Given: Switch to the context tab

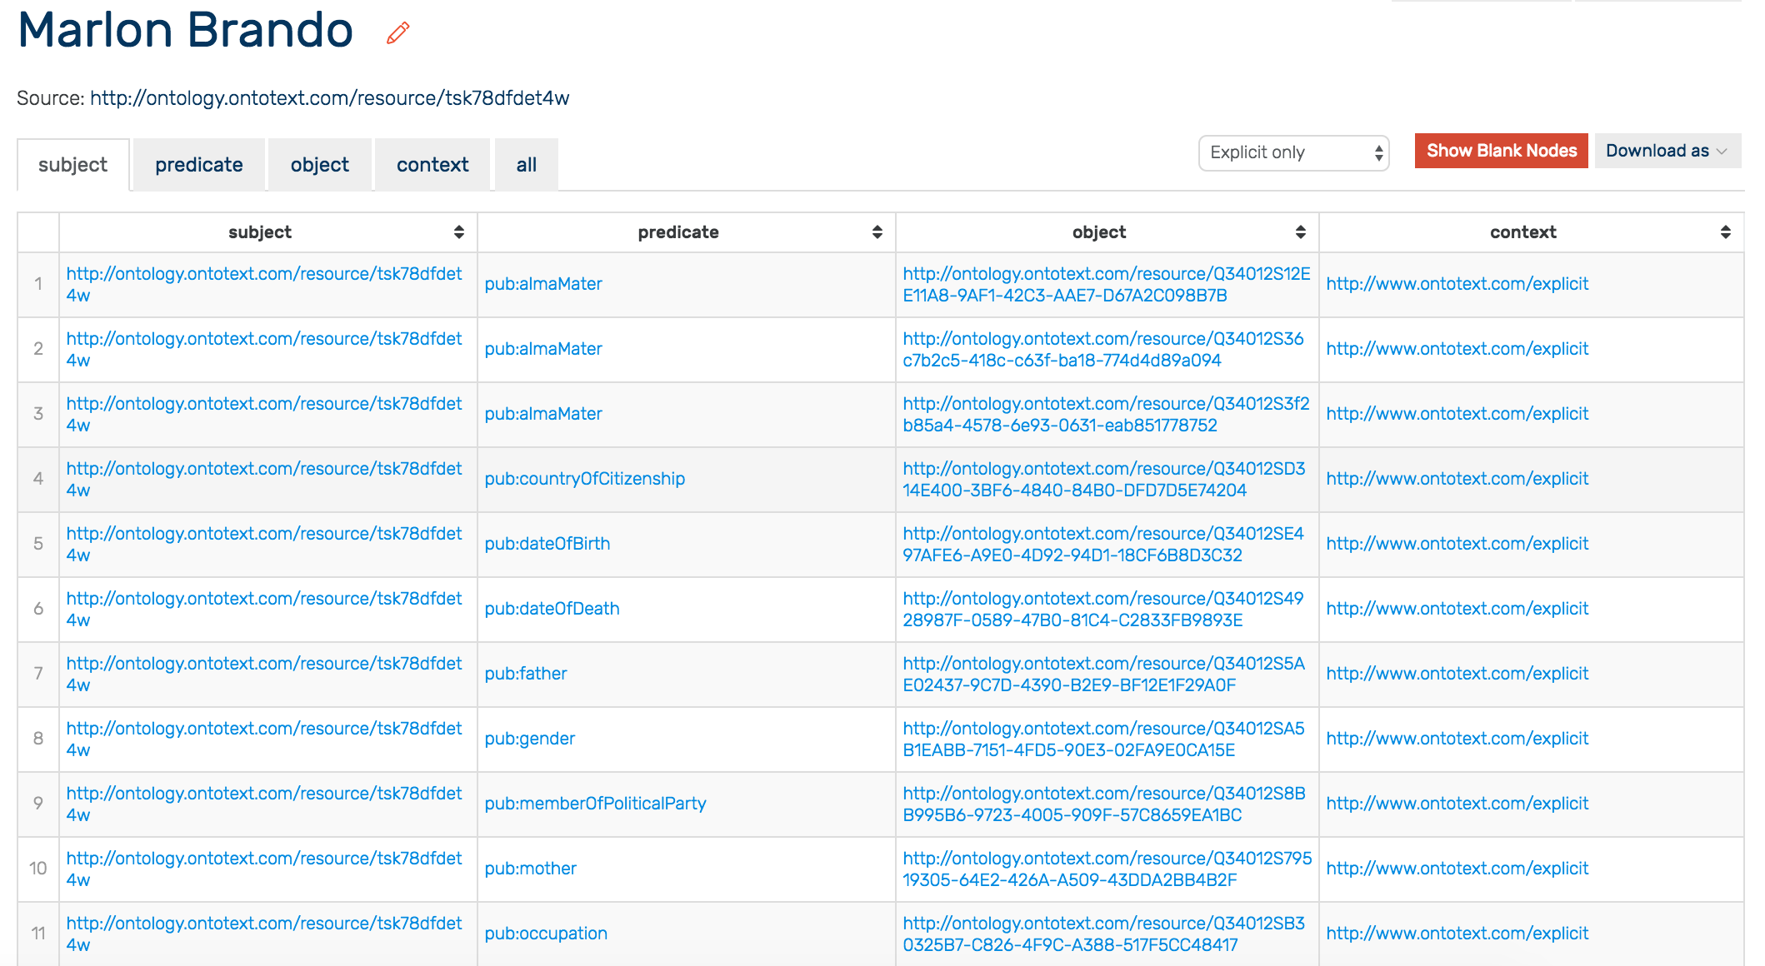Looking at the screenshot, I should pyautogui.click(x=432, y=165).
